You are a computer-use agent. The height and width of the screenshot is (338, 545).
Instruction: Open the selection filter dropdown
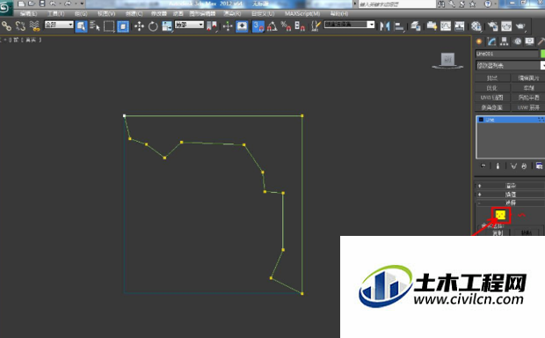tap(59, 25)
